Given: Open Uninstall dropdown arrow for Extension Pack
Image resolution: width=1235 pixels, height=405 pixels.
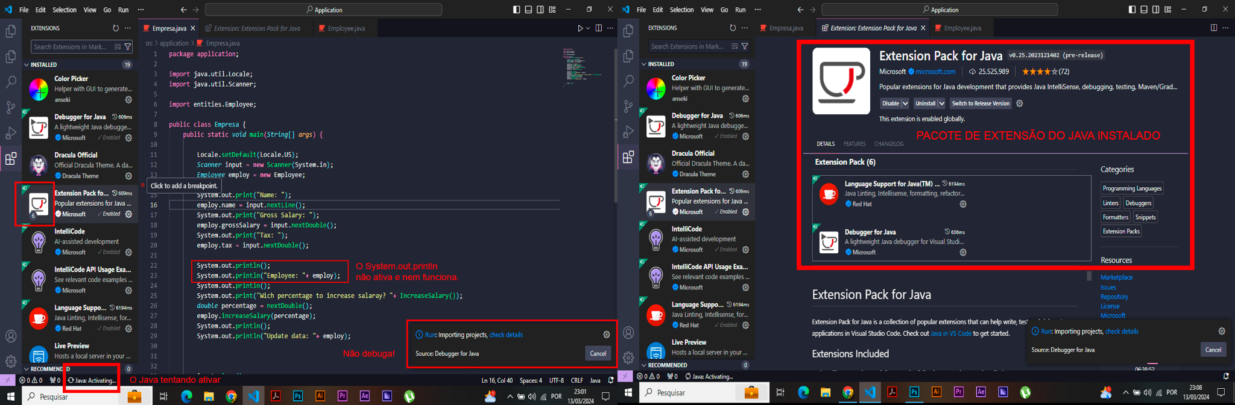Looking at the screenshot, I should pyautogui.click(x=942, y=104).
